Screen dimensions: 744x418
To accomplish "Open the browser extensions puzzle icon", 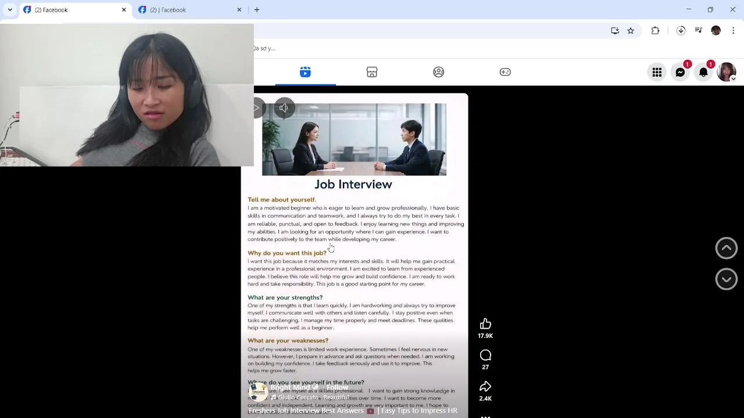I will click(655, 31).
